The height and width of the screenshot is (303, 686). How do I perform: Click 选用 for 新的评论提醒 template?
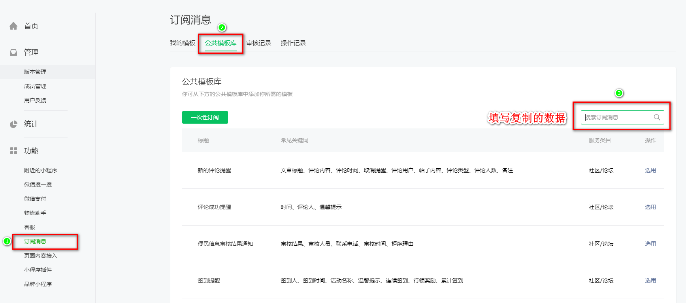[650, 170]
